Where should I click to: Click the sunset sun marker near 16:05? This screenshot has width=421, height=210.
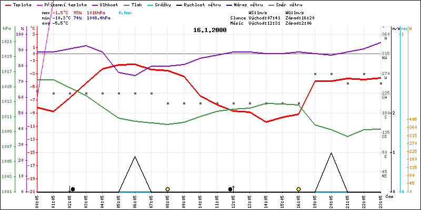298,189
